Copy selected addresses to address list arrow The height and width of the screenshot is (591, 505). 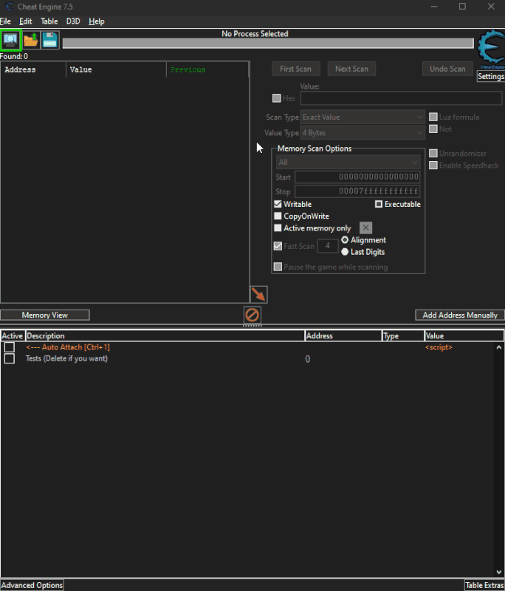coord(258,294)
